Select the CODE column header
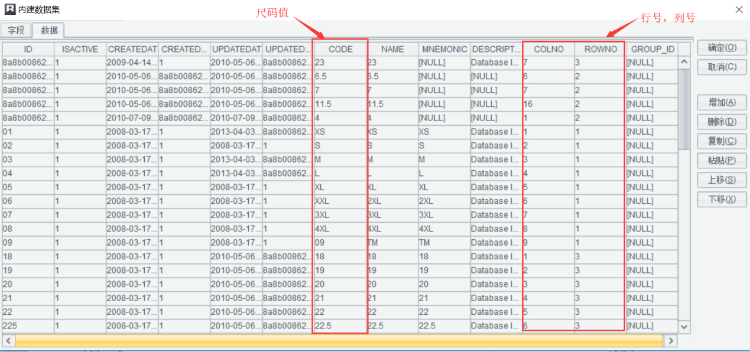Viewport: 750px width, 352px height. coord(340,49)
